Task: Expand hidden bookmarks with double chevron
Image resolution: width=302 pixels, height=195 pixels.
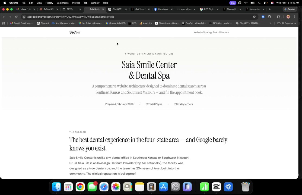Action: pos(271,23)
